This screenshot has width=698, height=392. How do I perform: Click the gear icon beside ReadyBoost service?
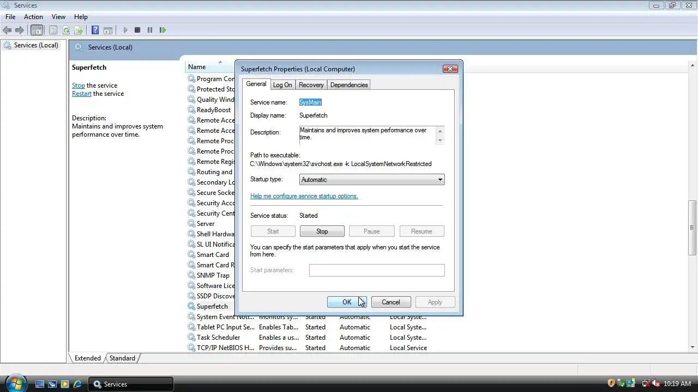click(191, 109)
